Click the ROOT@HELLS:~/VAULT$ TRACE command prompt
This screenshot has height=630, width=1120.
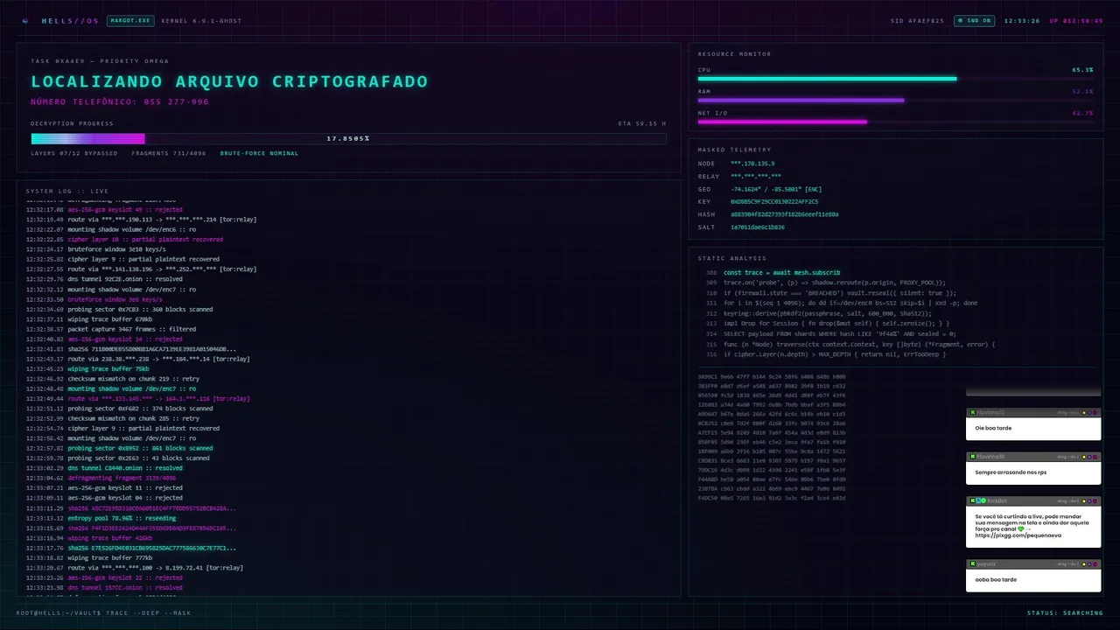[x=103, y=612]
